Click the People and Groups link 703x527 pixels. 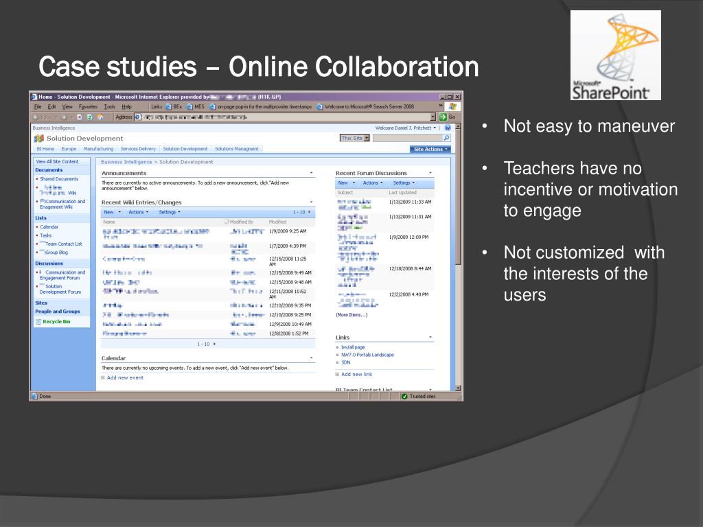coord(58,312)
